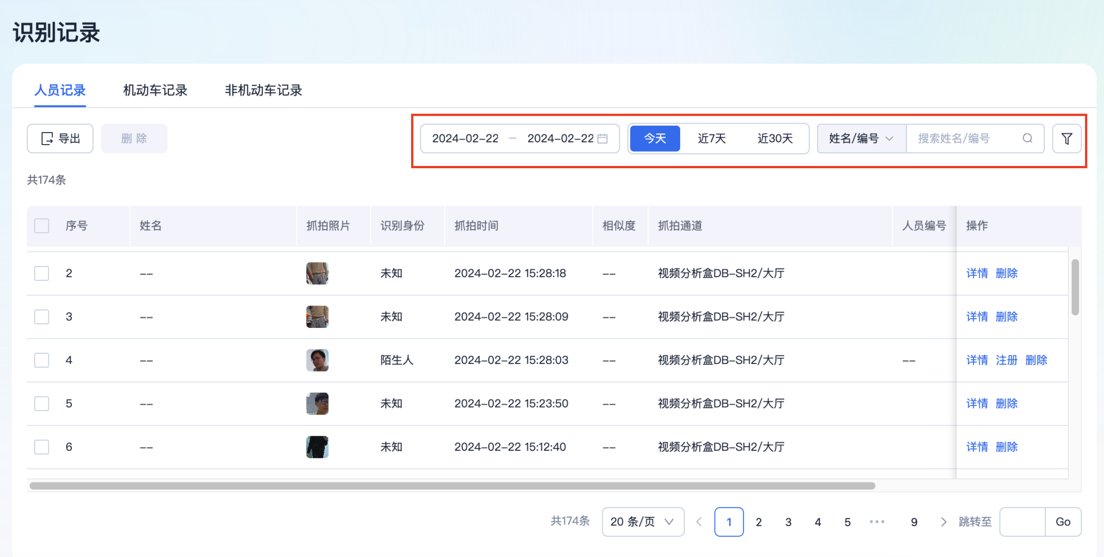Go to page 4

[x=818, y=522]
